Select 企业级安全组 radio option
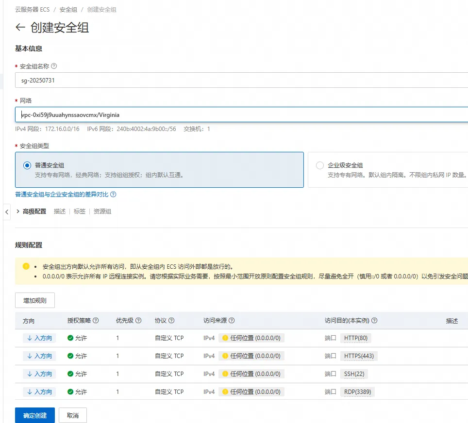This screenshot has height=423, width=468. tap(319, 165)
